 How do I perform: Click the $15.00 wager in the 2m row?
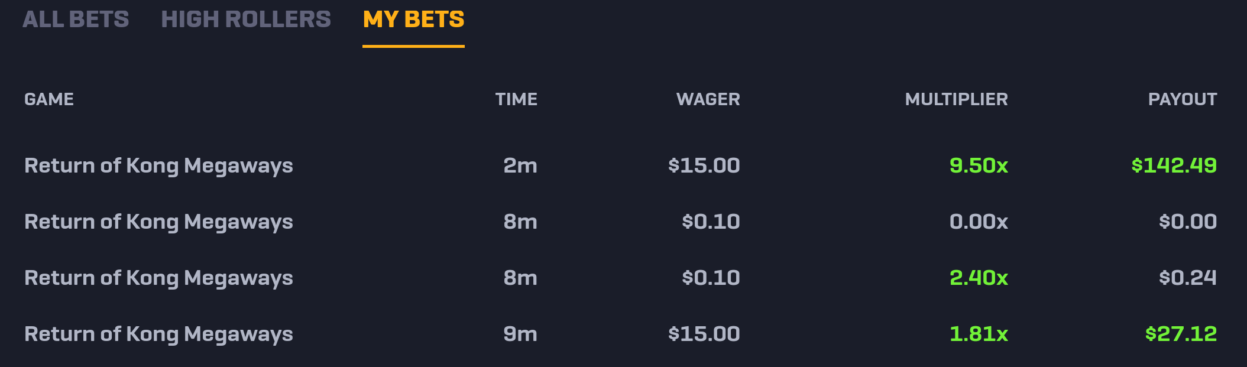point(704,165)
